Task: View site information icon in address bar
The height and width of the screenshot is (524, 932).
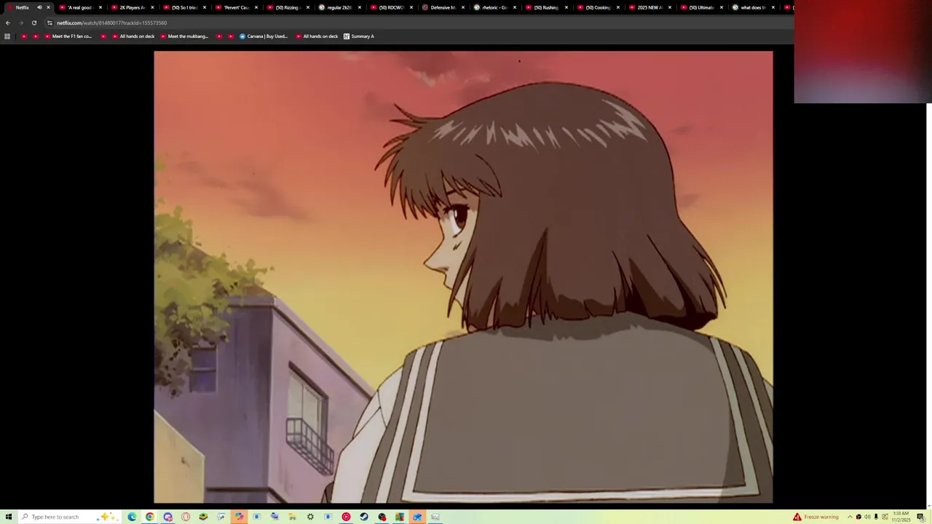Action: tap(50, 23)
